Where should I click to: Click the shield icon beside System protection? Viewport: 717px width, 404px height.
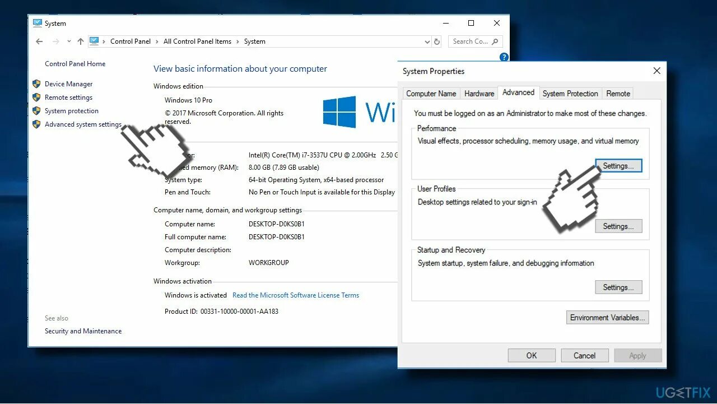click(x=36, y=111)
